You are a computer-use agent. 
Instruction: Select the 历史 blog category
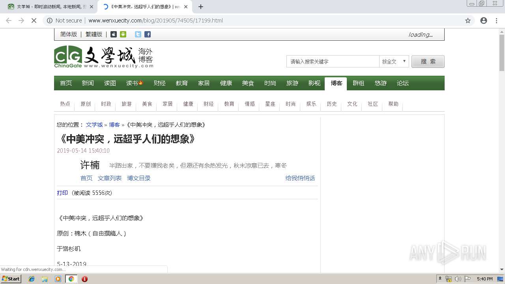(332, 104)
